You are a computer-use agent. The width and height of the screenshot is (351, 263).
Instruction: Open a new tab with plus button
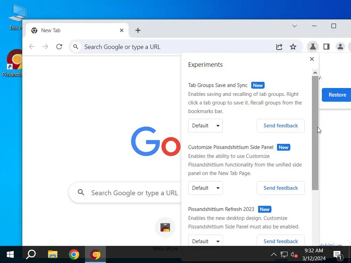pos(138,30)
